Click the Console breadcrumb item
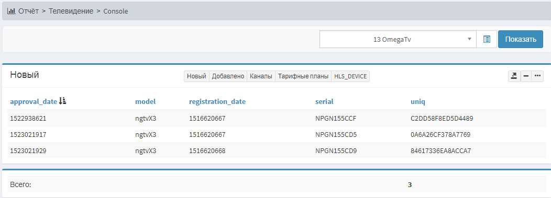The image size is (551, 198). point(116,11)
